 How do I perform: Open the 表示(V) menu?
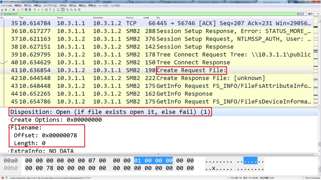tap(28, 6)
